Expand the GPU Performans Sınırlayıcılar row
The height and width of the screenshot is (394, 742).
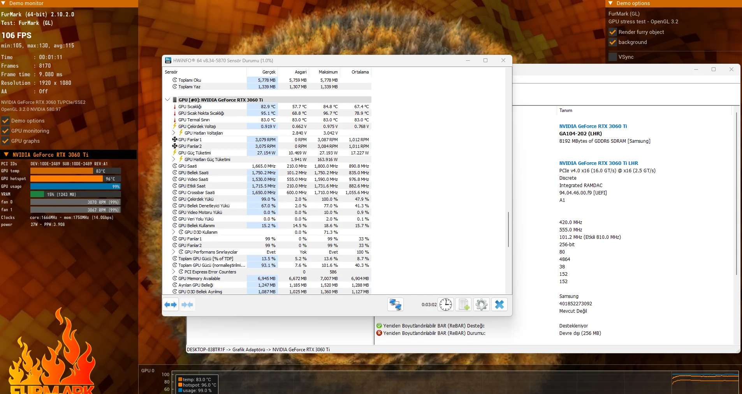click(174, 252)
